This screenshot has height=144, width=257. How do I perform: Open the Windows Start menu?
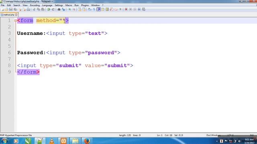click(x=4, y=141)
